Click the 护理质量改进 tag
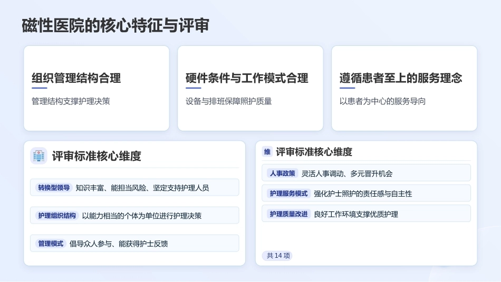 [x=288, y=214]
